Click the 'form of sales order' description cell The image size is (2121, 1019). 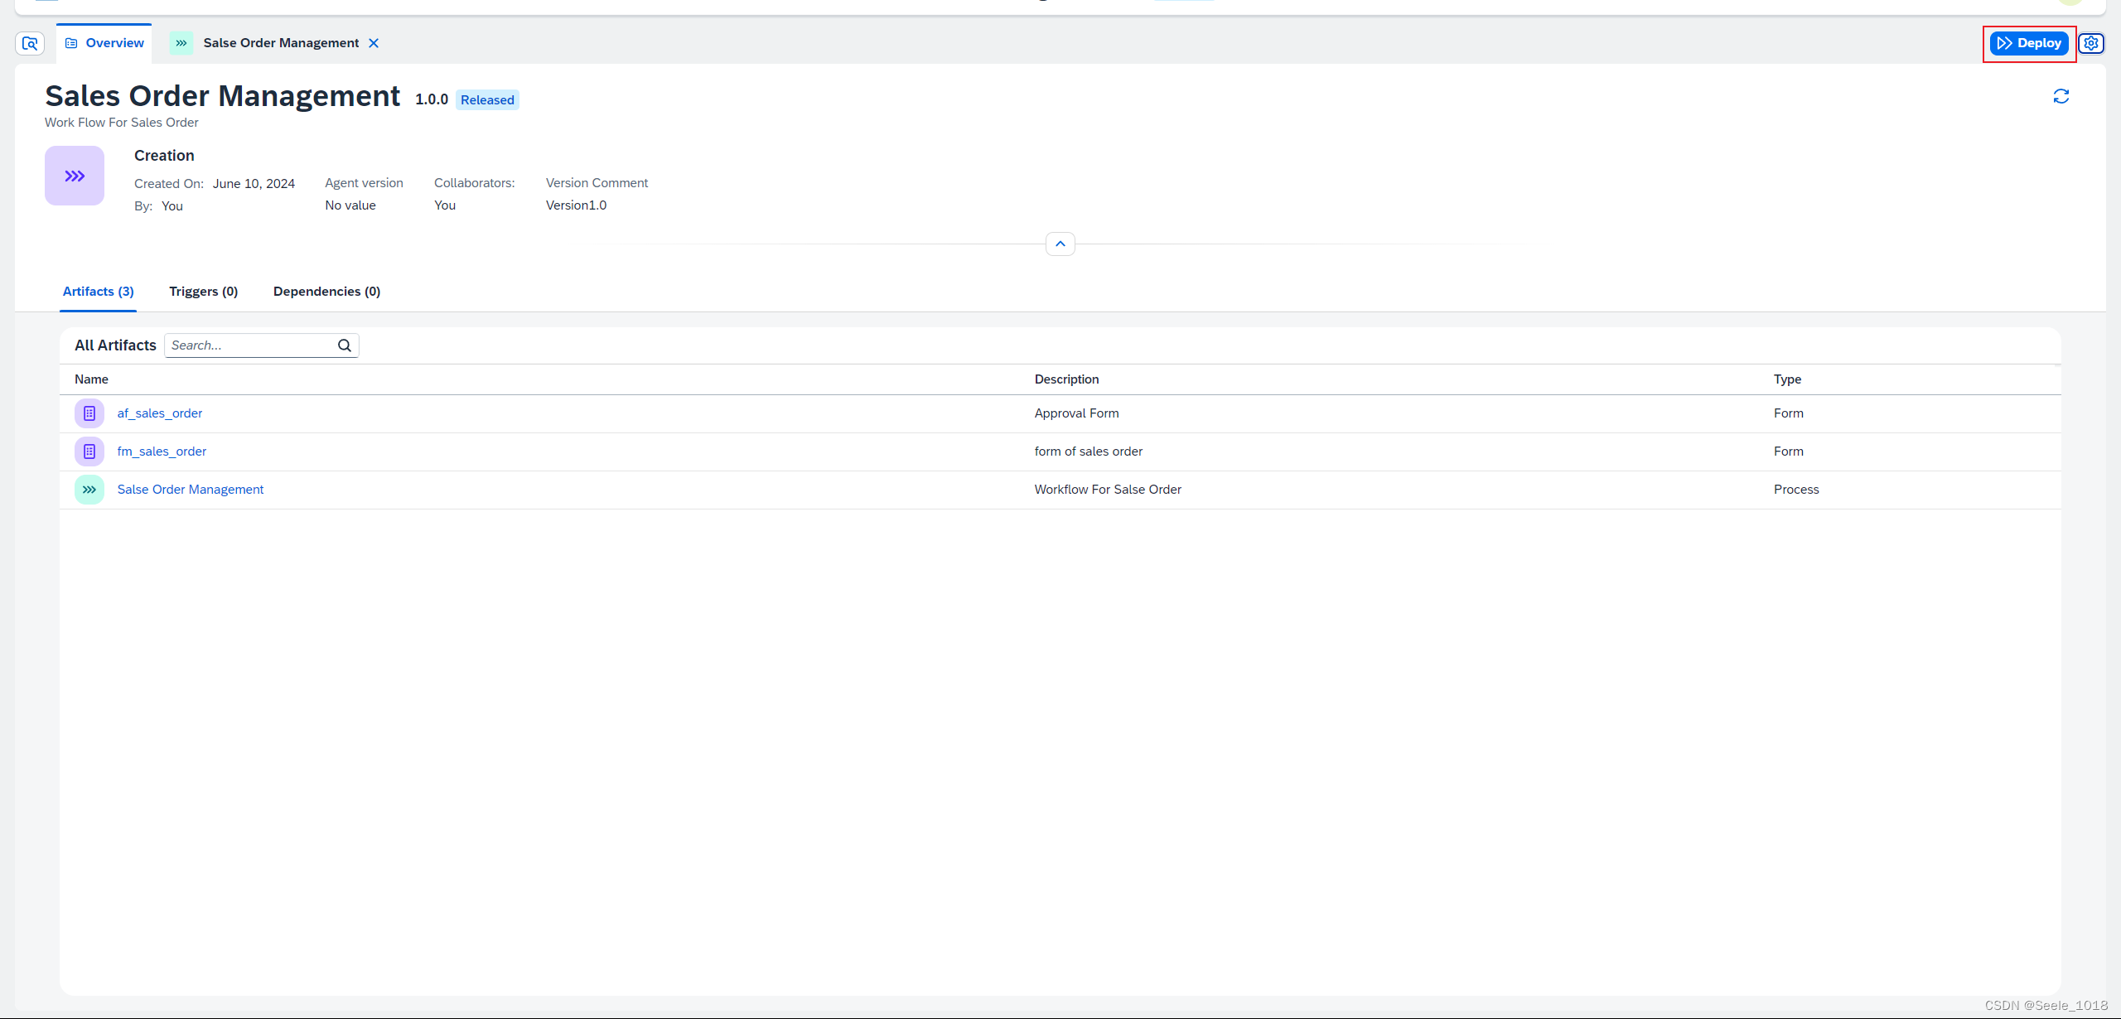(x=1089, y=452)
